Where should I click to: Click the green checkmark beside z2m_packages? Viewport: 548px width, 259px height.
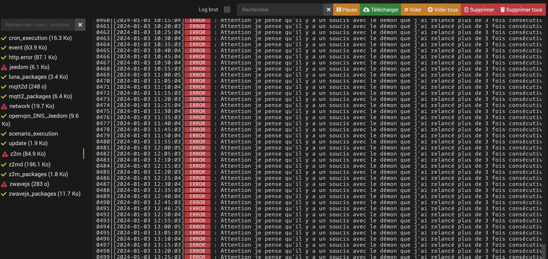[4, 174]
